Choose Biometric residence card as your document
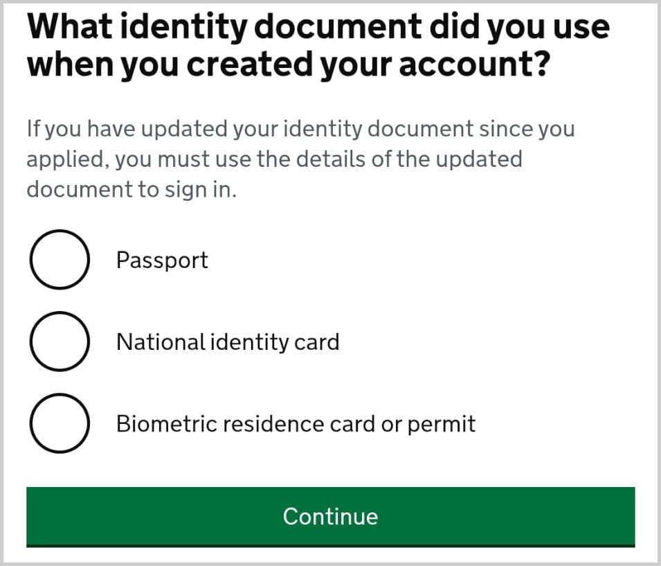Screen dimensions: 661x566 pyautogui.click(x=60, y=423)
